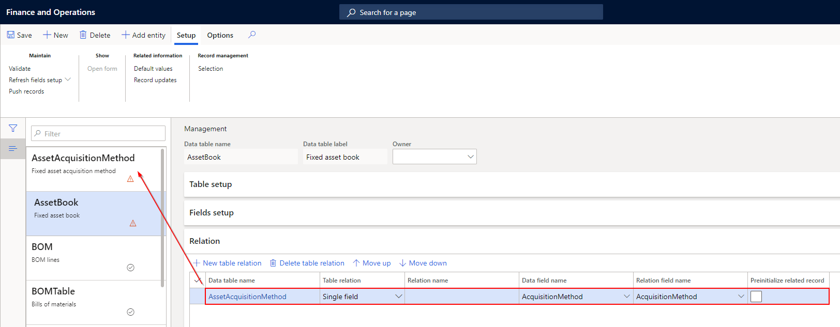Click Data table name column header
Screen dimensions: 840x327
[x=232, y=281]
